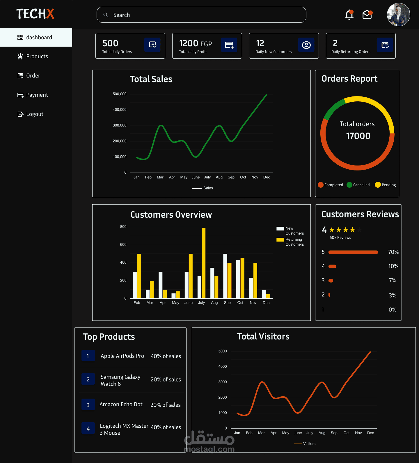Select Apple AirPods Pro in Top Products
Screen dimensions: 419x463
(x=122, y=356)
